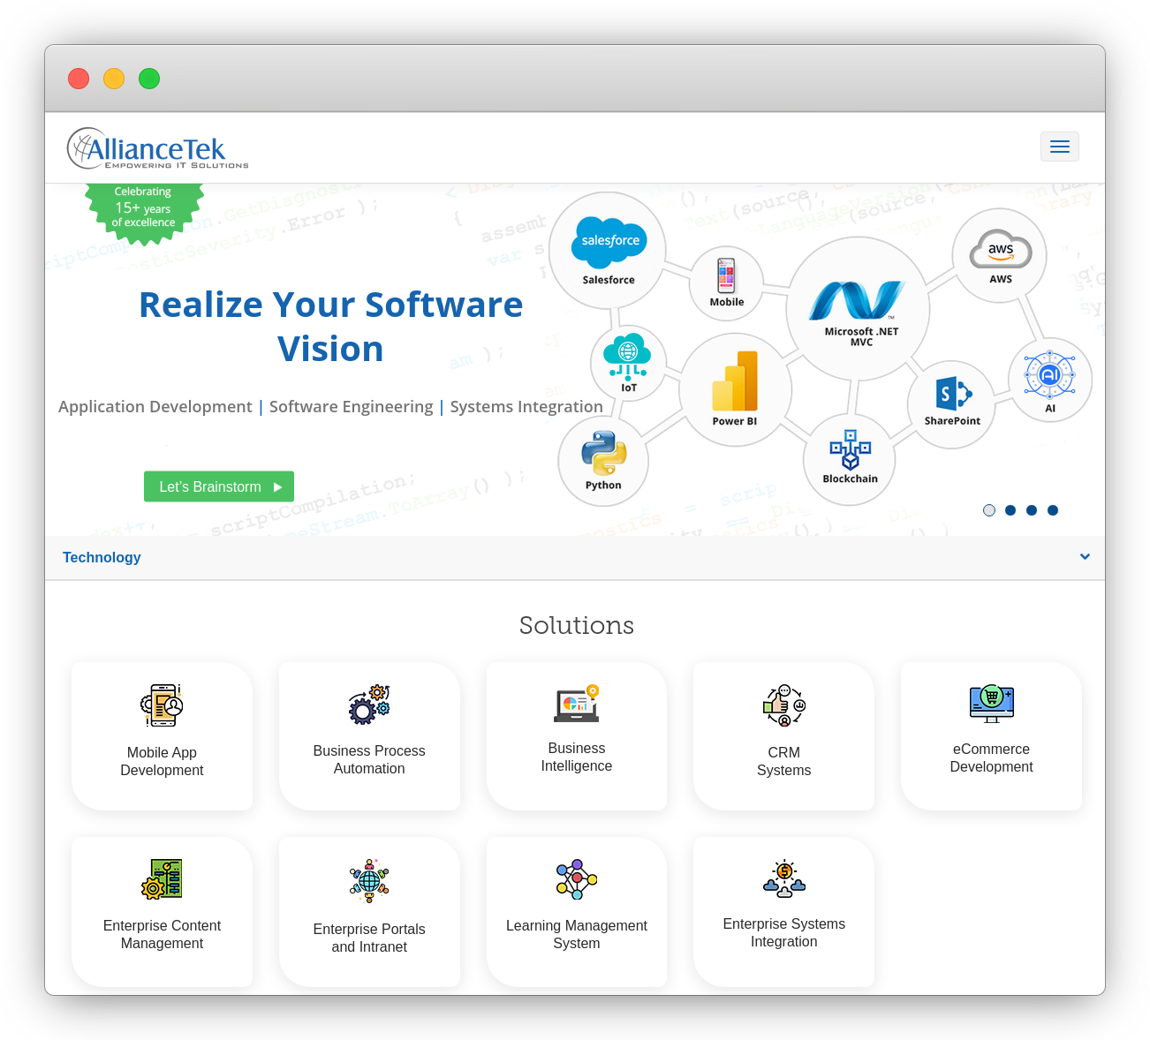Open Business Process Automation text link

(369, 759)
